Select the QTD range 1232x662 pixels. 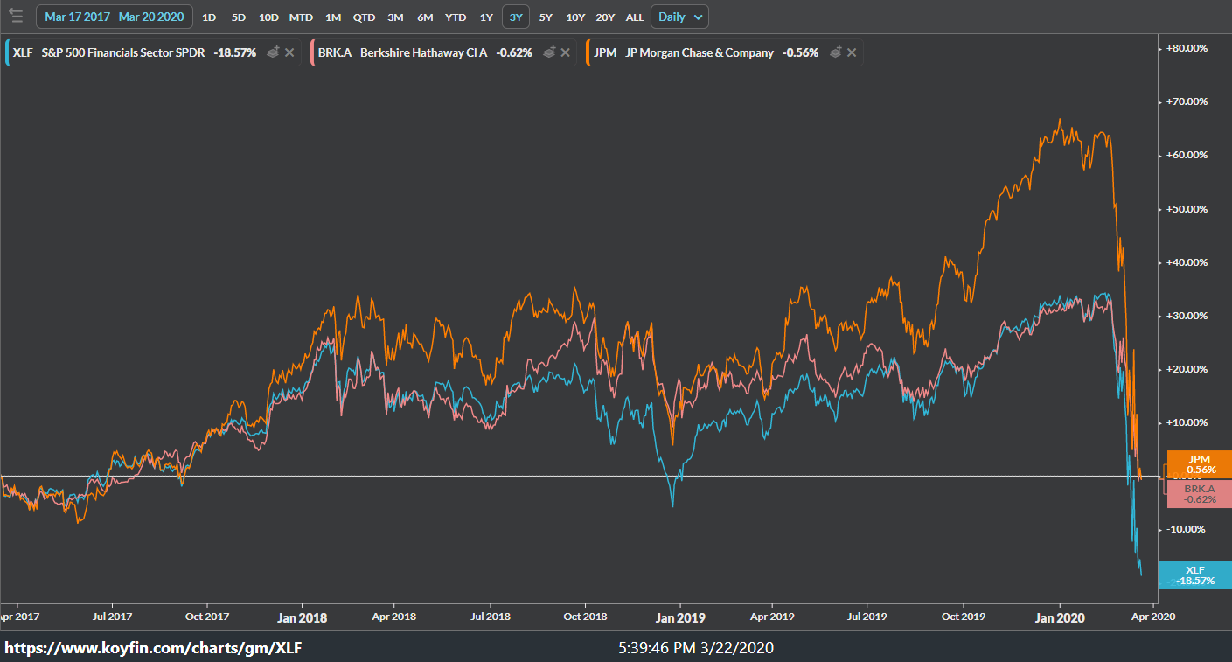pyautogui.click(x=365, y=17)
